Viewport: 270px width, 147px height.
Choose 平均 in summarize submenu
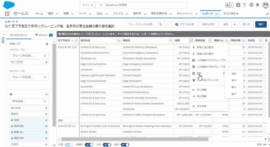point(234,80)
